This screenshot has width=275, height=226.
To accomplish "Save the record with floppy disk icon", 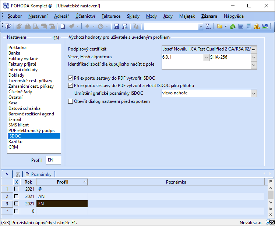I will [116, 26].
